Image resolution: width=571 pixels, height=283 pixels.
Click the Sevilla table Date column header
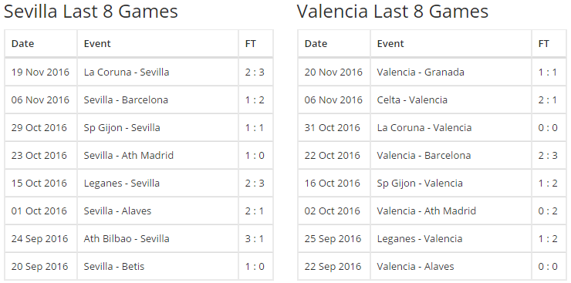(22, 44)
